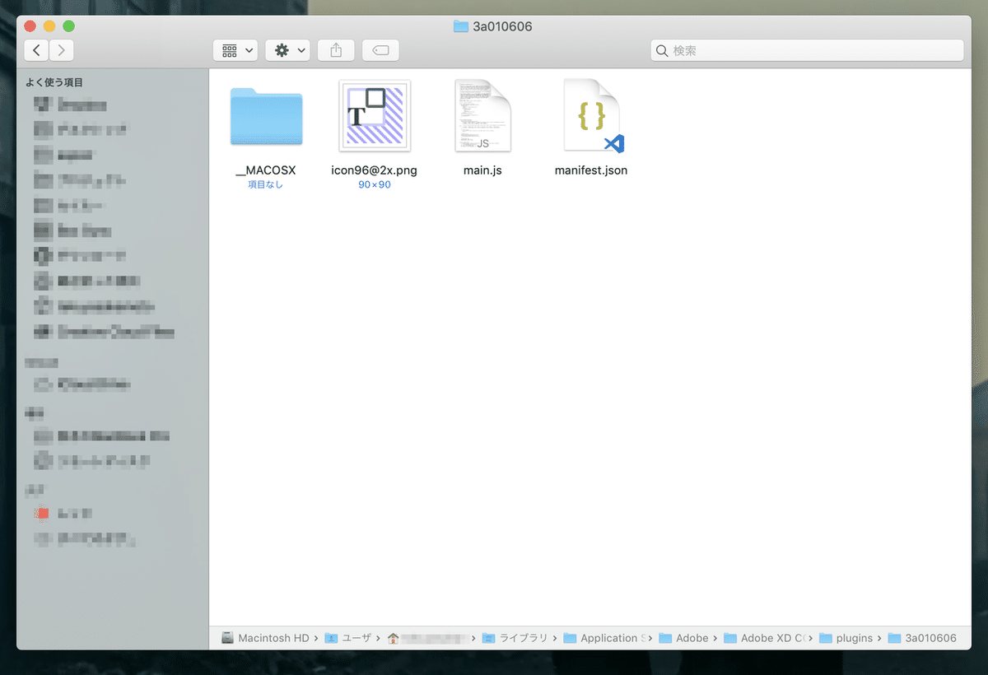Click the Macintosh HD disk icon

[x=228, y=638]
